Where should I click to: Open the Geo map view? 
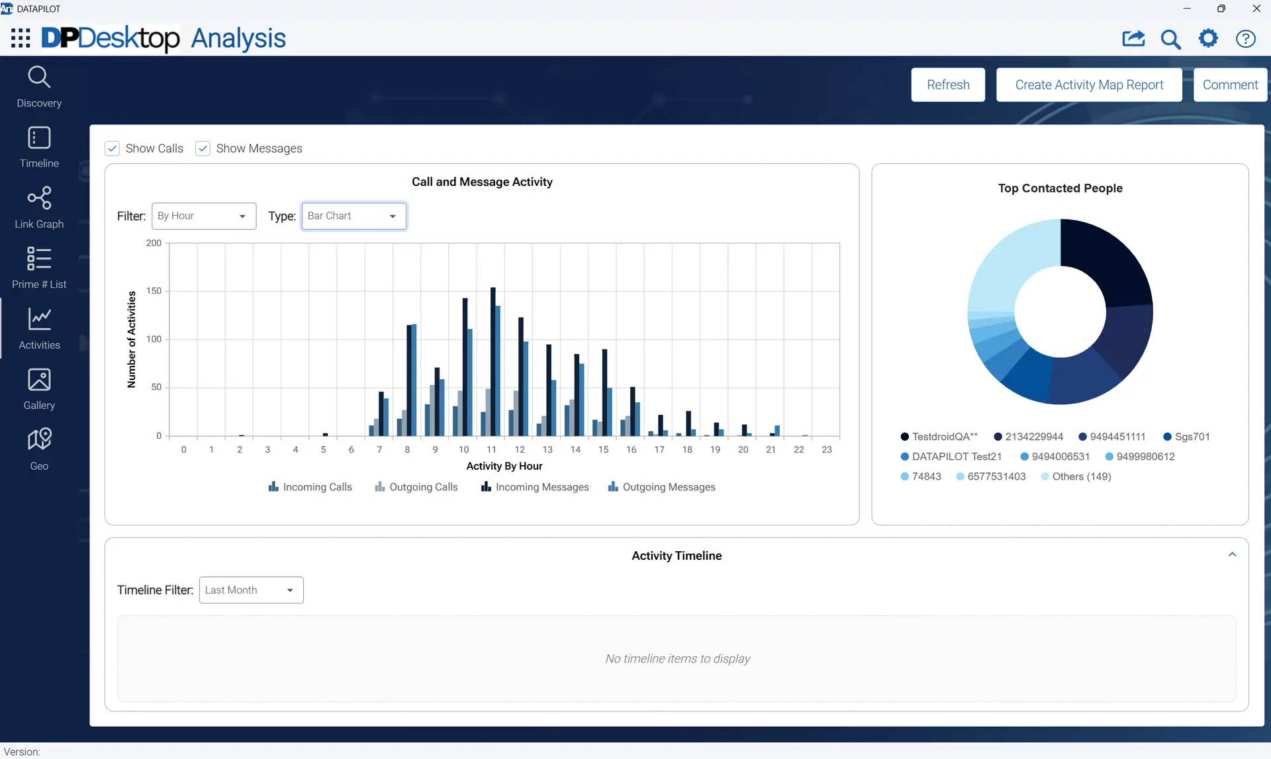click(39, 450)
